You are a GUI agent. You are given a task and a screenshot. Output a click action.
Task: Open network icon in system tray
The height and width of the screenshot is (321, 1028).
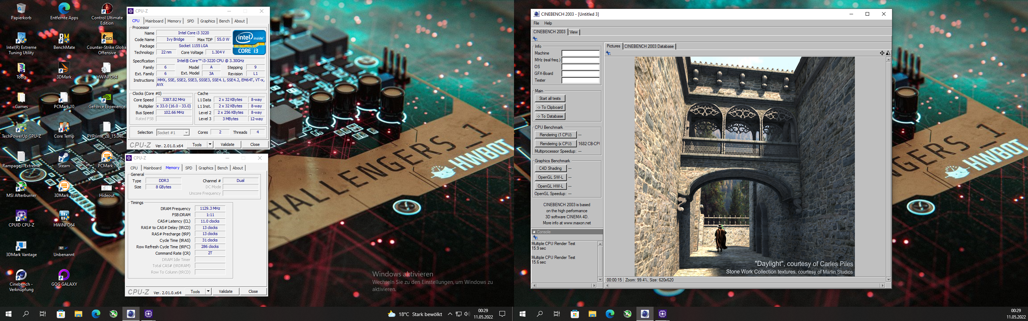[459, 314]
